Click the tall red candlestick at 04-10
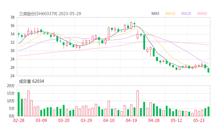The height and width of the screenshot is (127, 213). pos(109,33)
